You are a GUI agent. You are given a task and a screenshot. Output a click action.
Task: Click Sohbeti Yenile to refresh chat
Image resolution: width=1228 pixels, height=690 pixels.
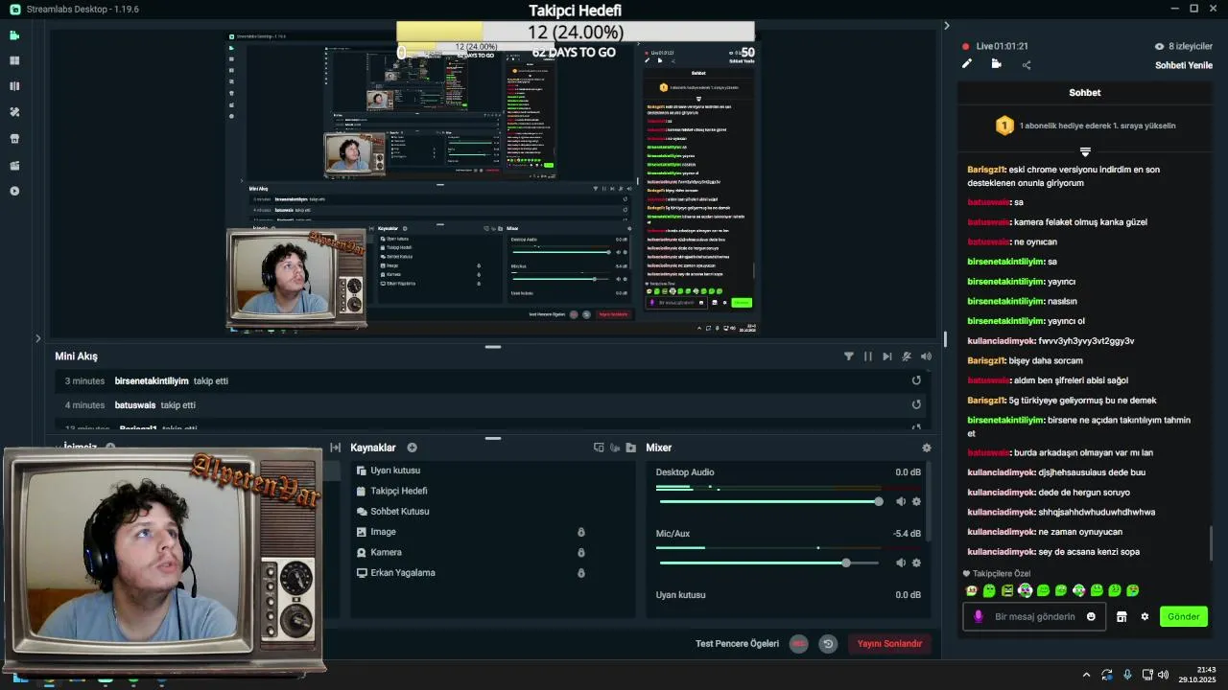tap(1184, 65)
